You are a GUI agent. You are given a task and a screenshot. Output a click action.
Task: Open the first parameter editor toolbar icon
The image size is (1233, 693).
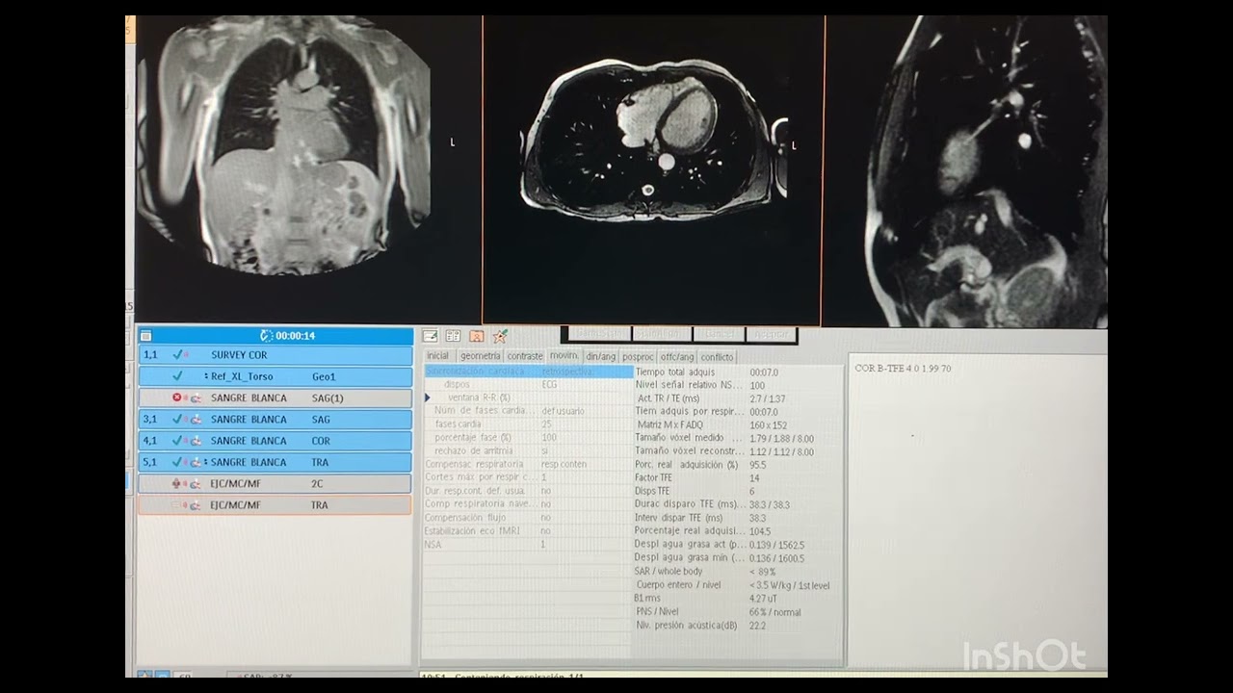pyautogui.click(x=431, y=336)
